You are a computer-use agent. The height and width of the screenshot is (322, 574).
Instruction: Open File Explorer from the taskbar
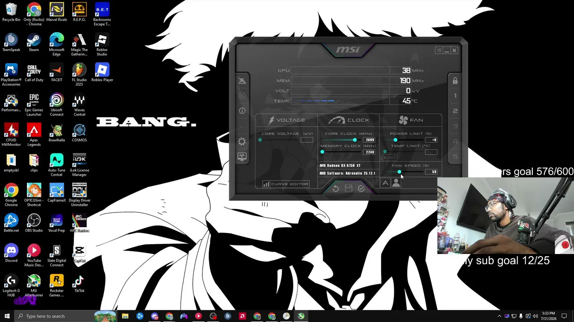tap(125, 316)
